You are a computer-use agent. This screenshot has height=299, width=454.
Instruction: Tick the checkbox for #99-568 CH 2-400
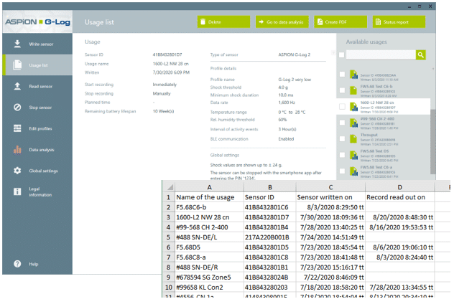pyautogui.click(x=342, y=123)
